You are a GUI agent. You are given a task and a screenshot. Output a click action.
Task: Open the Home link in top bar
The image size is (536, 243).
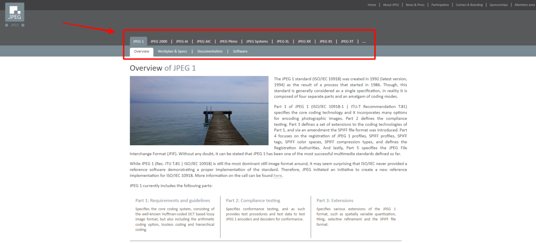[372, 5]
